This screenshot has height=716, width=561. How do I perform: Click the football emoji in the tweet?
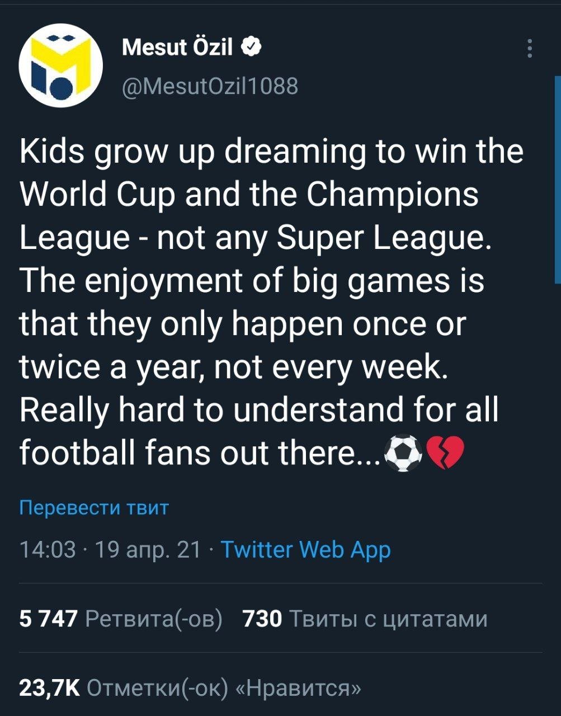click(403, 452)
